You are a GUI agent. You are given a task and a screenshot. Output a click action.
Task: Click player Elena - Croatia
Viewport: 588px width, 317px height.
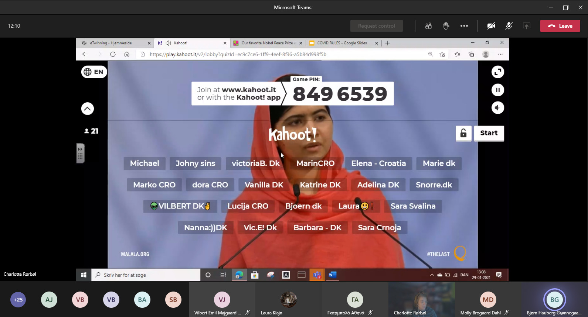point(378,163)
